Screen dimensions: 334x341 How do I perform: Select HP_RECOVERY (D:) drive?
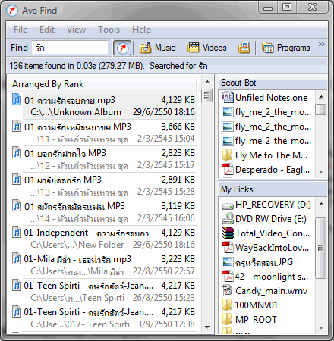click(267, 205)
